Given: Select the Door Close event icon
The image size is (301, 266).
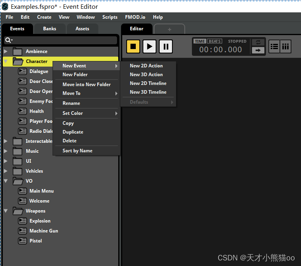Looking at the screenshot, I should point(22,81).
